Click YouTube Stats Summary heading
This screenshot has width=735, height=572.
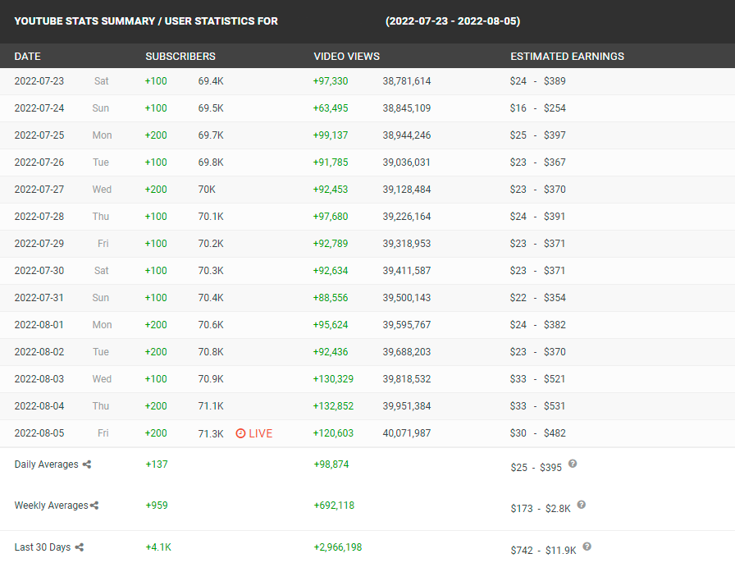click(x=146, y=21)
